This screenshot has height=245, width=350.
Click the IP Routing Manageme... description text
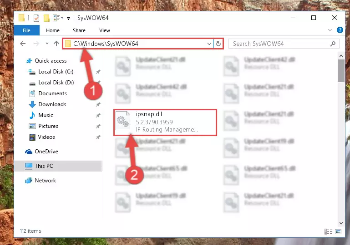click(x=167, y=129)
